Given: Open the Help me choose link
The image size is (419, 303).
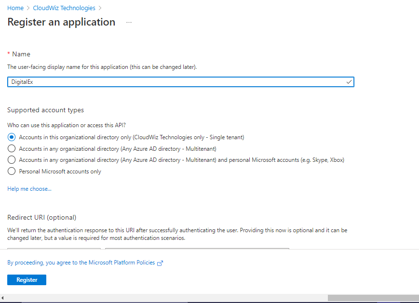Looking at the screenshot, I should 29,189.
